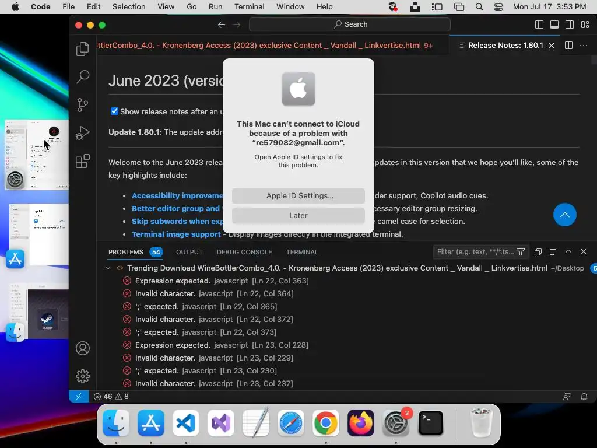The width and height of the screenshot is (597, 448).
Task: Open the Go menu in menu bar
Action: coord(191,7)
